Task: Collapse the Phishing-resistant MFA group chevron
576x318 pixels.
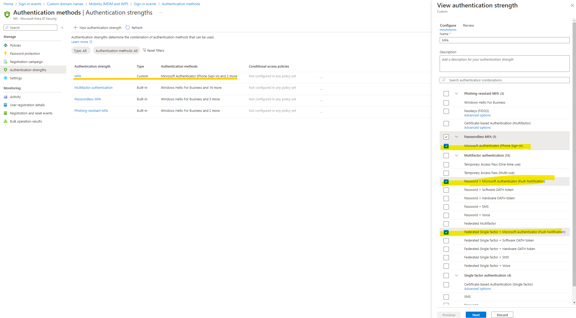Action: click(457, 93)
